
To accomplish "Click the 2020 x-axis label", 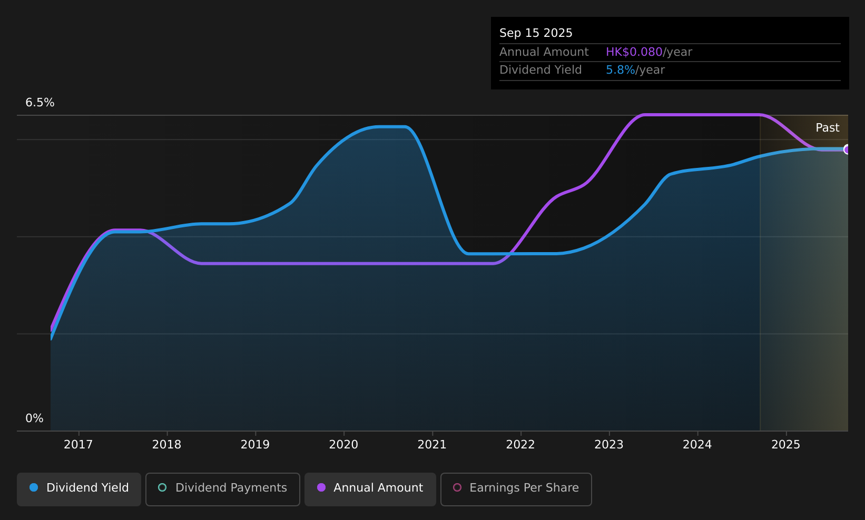I will pyautogui.click(x=343, y=445).
